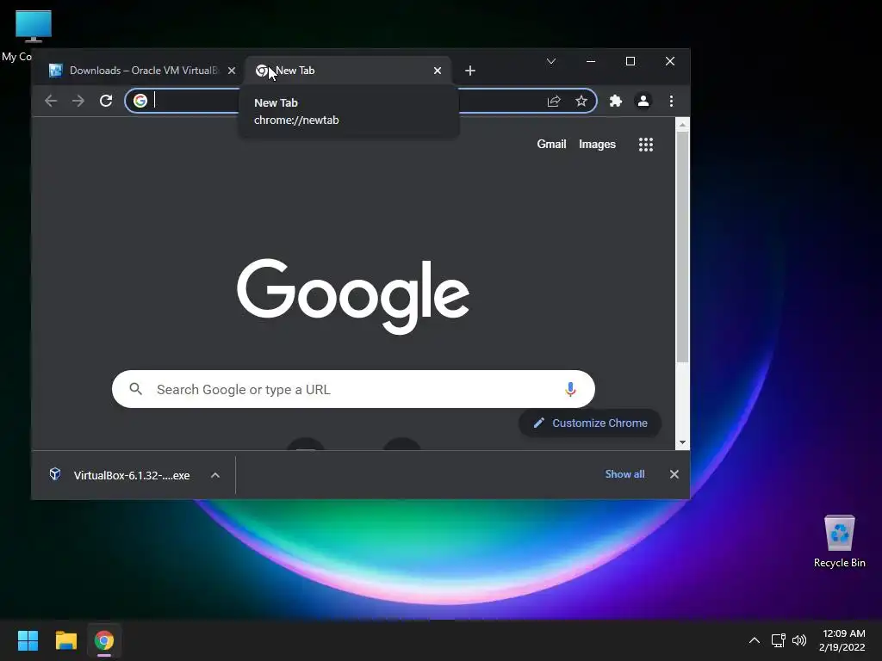The image size is (882, 661).
Task: Open the Gmail link
Action: click(551, 144)
